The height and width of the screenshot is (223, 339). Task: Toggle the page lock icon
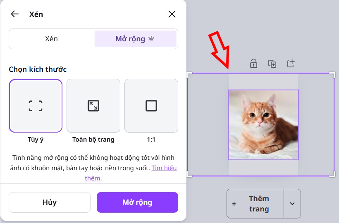(253, 64)
